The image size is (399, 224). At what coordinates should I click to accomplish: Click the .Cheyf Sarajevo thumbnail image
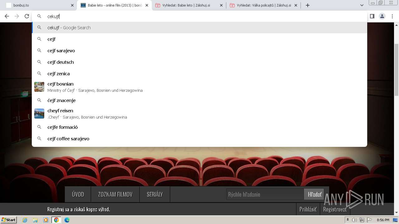(39, 114)
